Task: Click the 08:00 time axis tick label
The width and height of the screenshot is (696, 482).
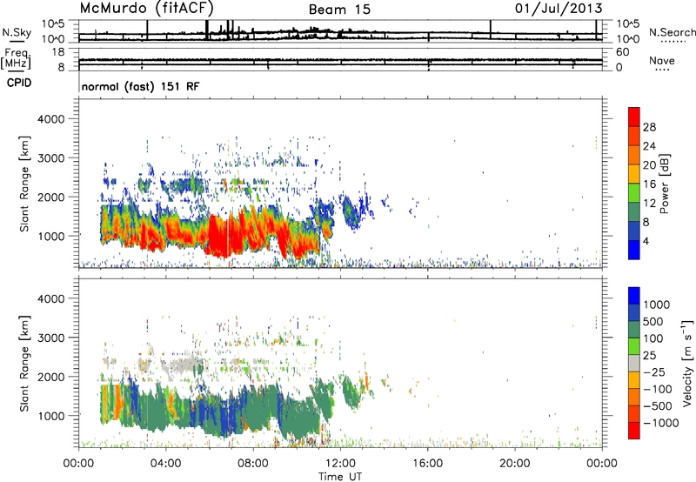Action: (252, 464)
